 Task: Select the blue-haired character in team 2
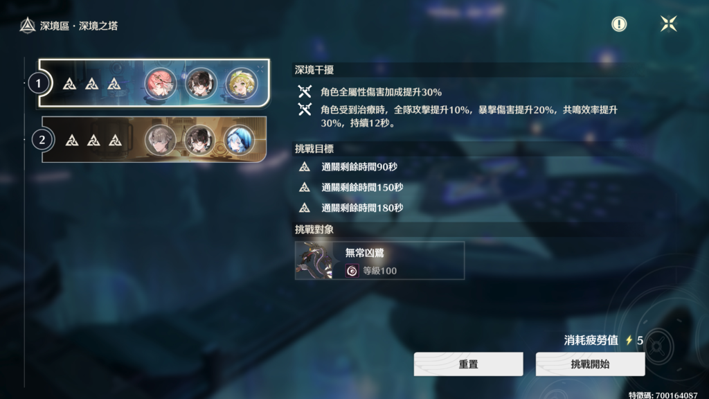coord(239,140)
